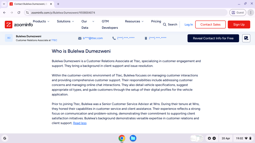
Task: Expand the Products menu
Action: coord(41,21)
